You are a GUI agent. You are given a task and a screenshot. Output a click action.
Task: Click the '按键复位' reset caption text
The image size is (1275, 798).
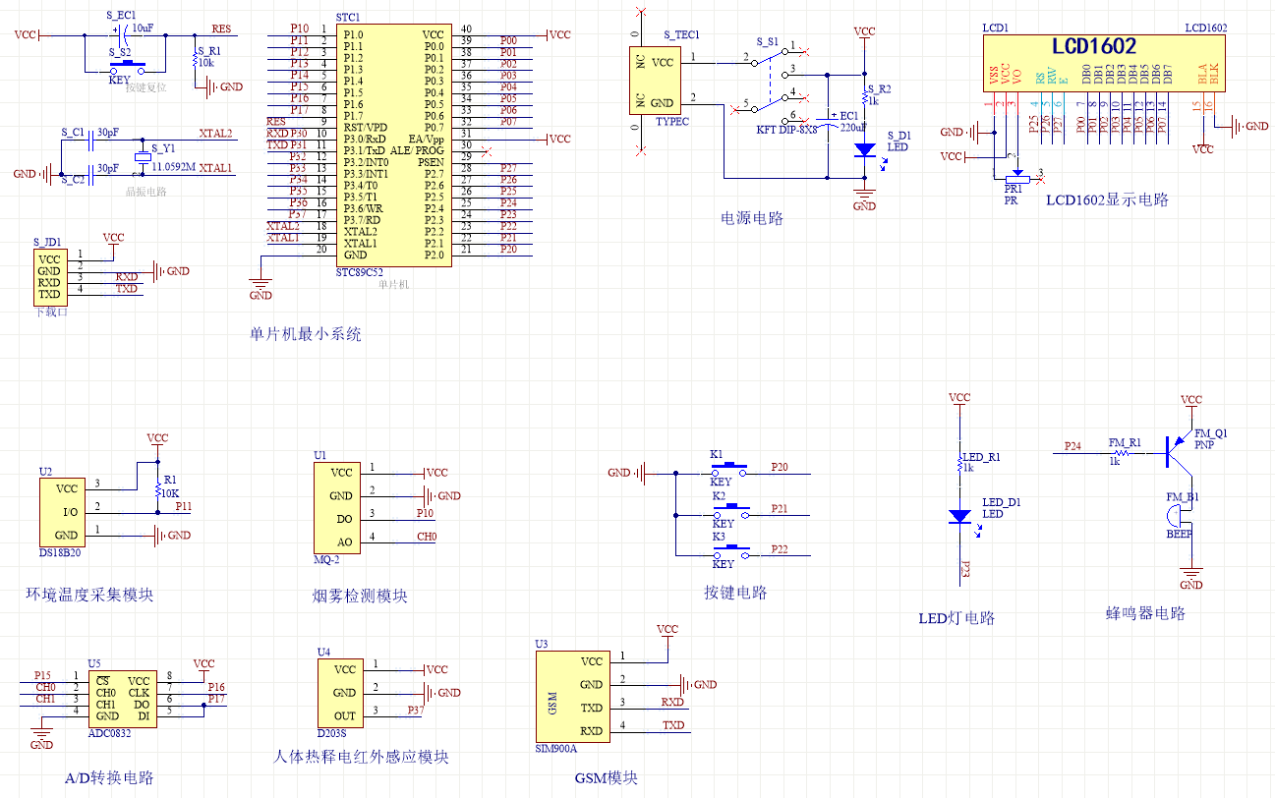(145, 87)
